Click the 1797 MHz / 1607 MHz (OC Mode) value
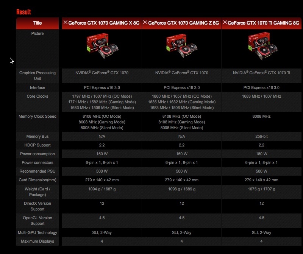Image resolution: width=303 pixels, height=254 pixels. pos(102,96)
